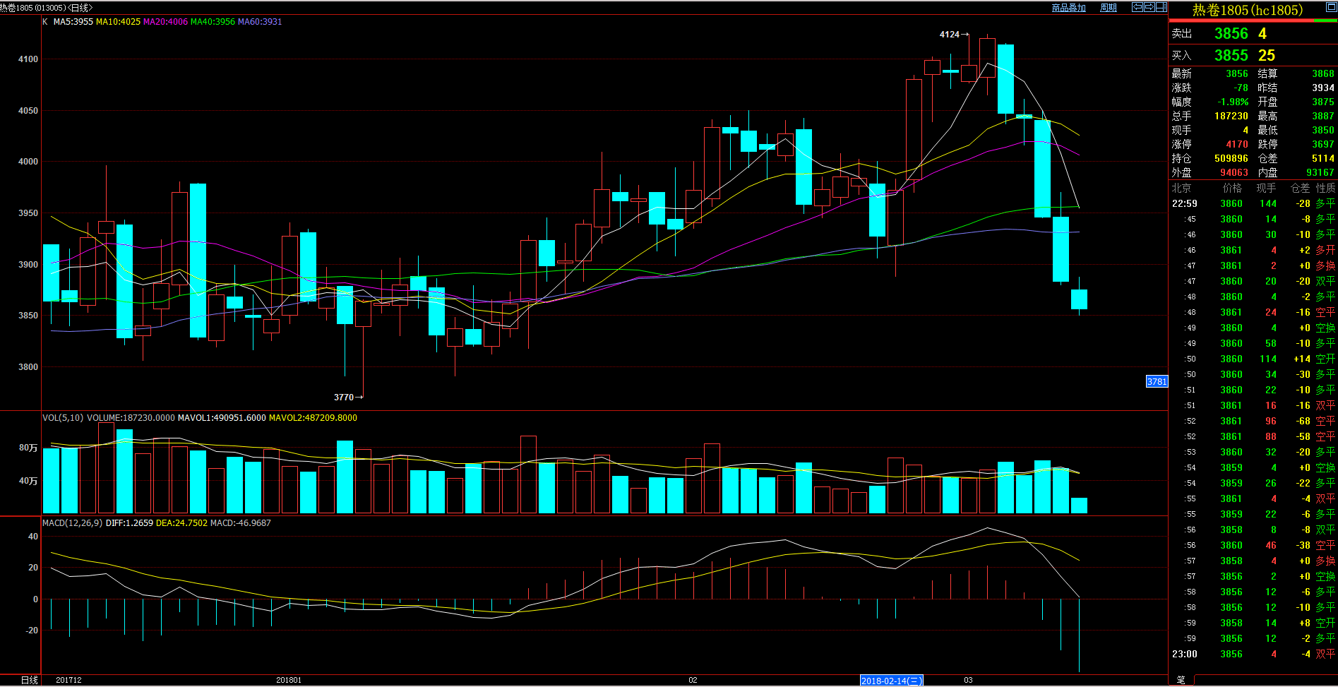
Task: Click the 热卷1805(hc1805) contract title
Action: click(x=1248, y=10)
